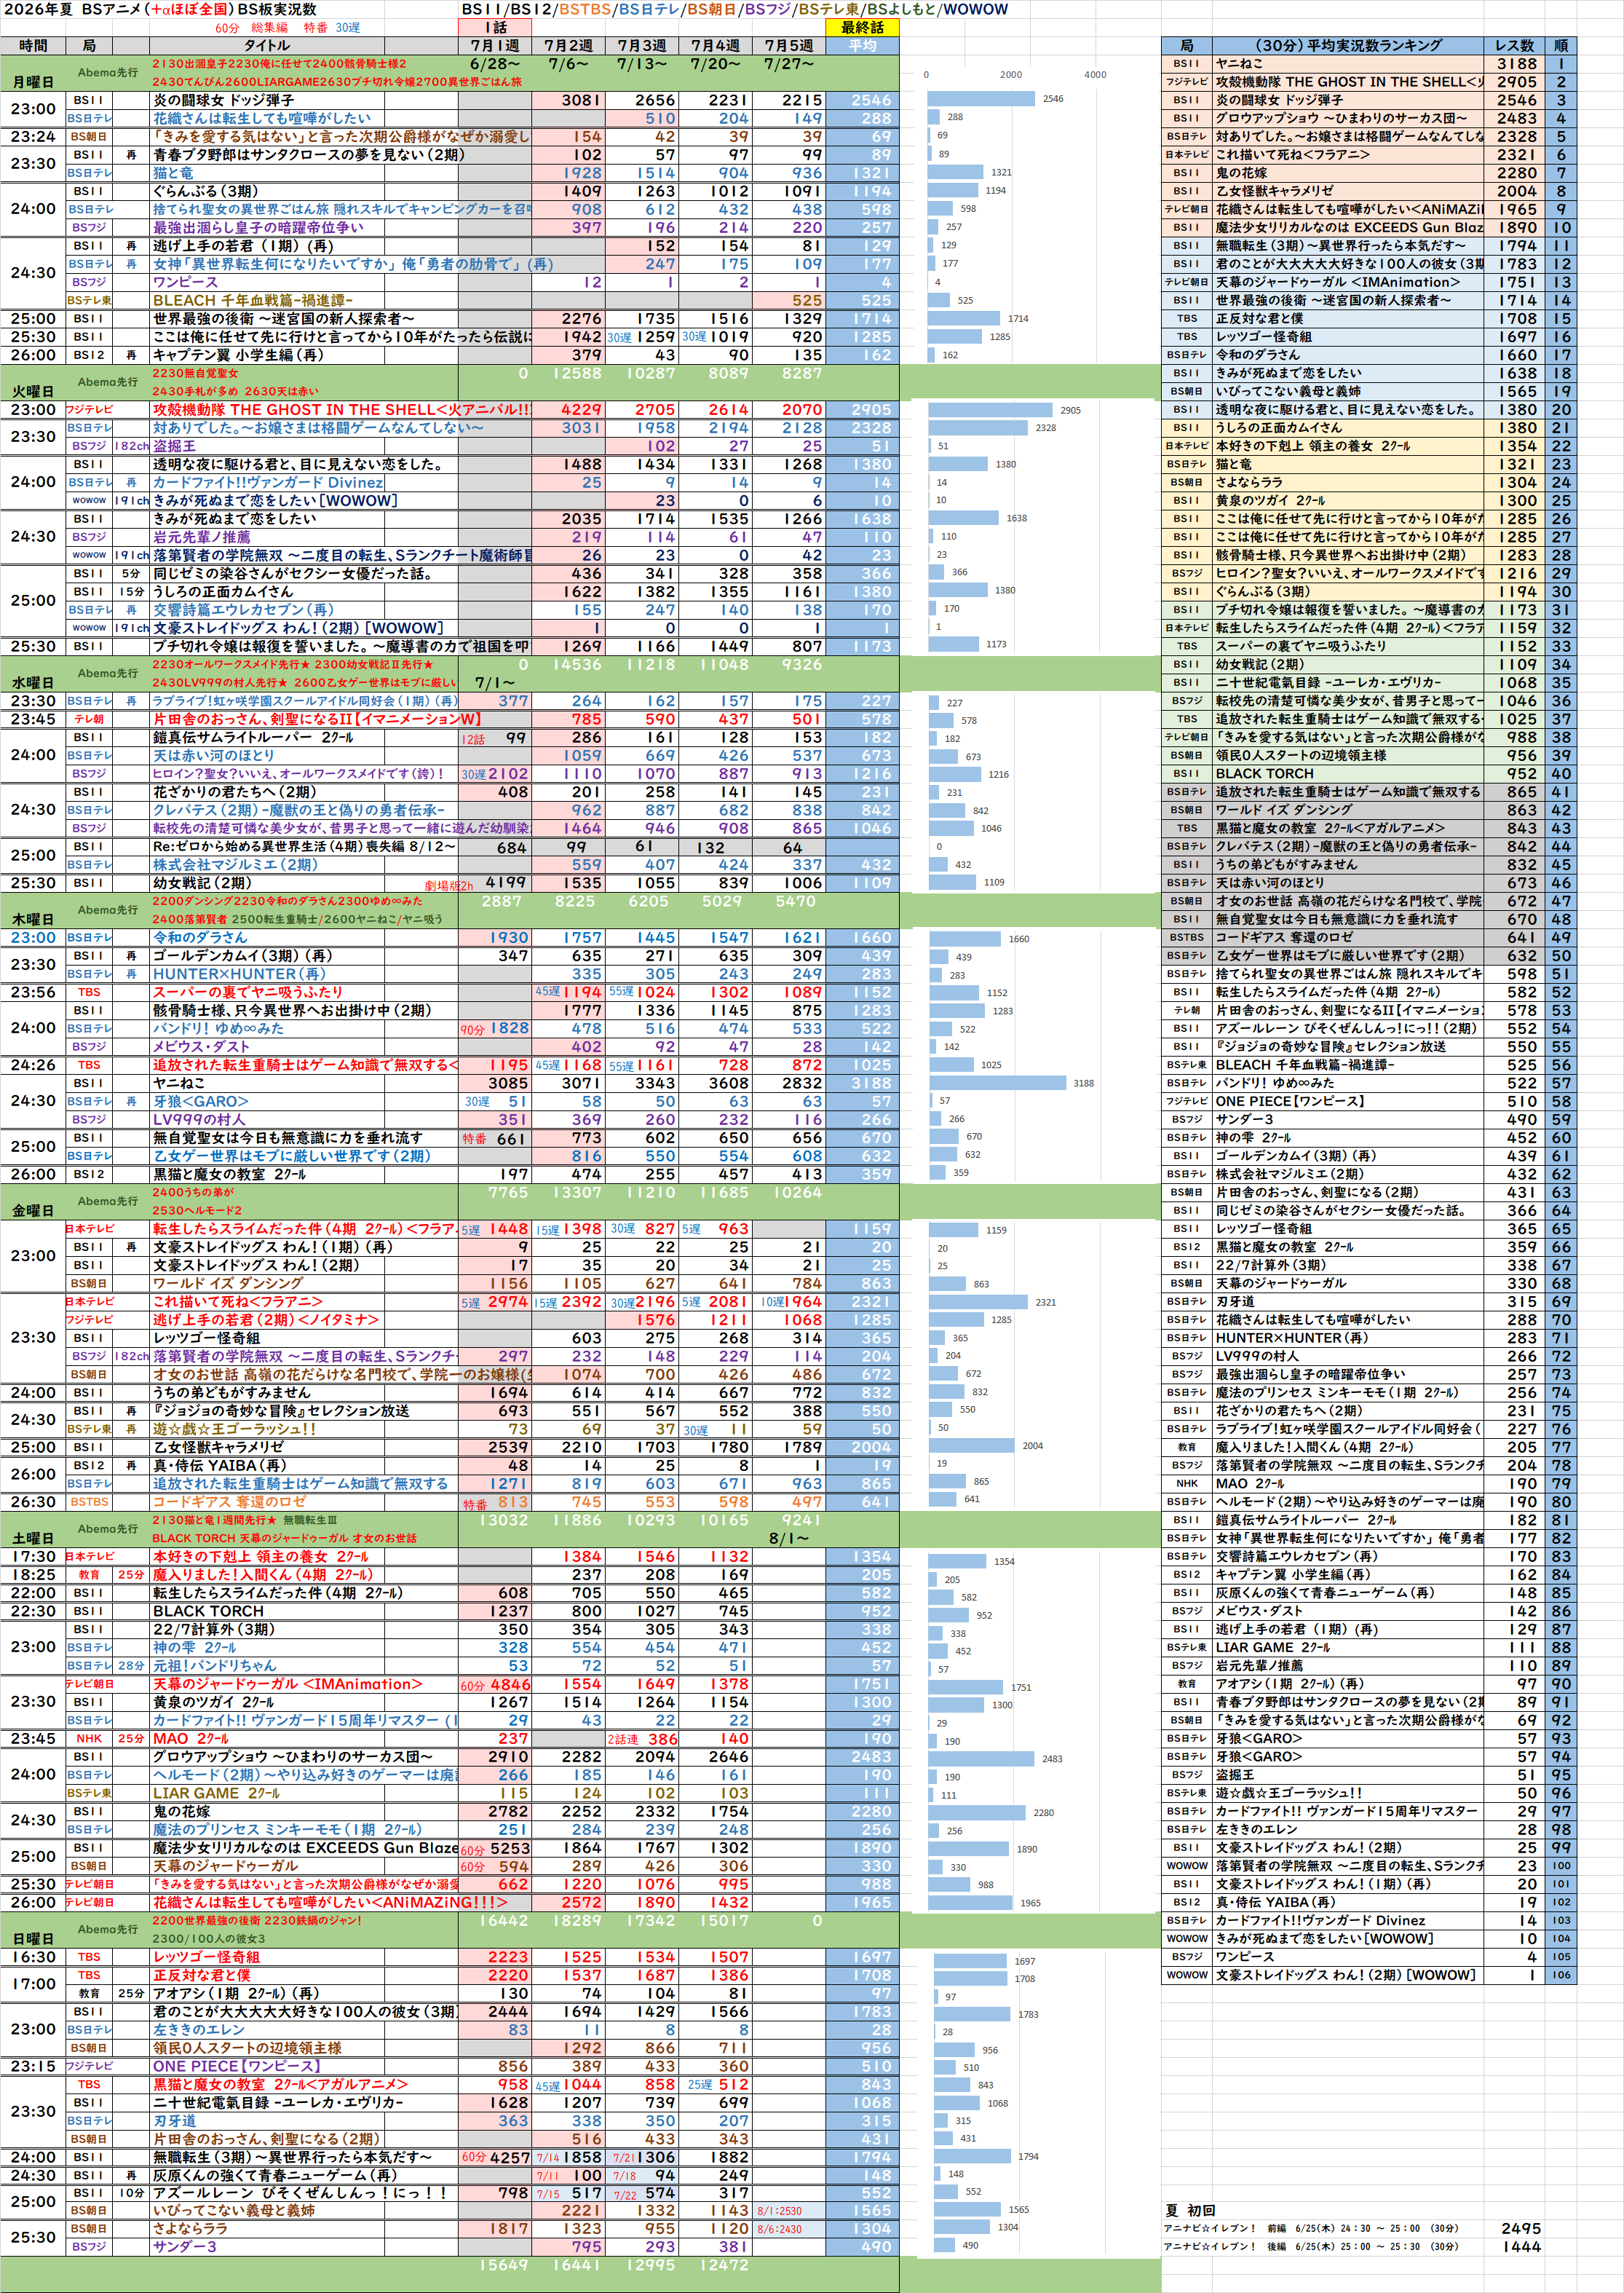1624x2293 pixels.
Task: Select サンダー3 in the Sunday schedule
Action: [x=184, y=2247]
